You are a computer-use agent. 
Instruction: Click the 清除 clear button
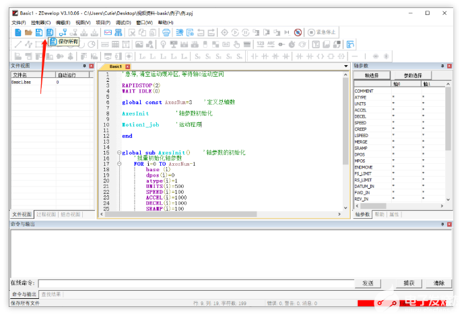coord(439,283)
